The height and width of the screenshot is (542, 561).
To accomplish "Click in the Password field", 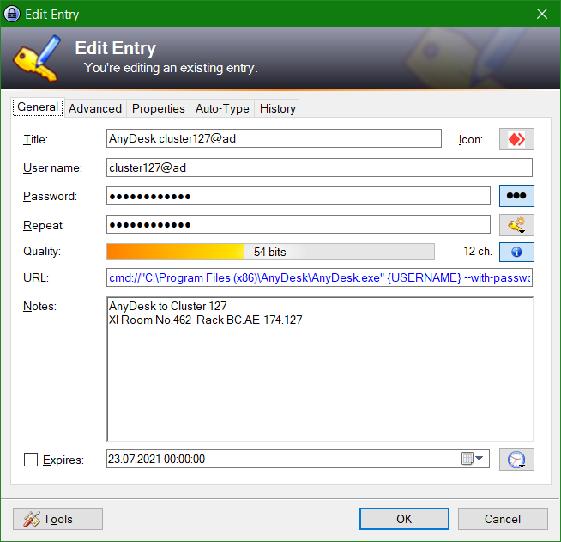I will (x=299, y=196).
